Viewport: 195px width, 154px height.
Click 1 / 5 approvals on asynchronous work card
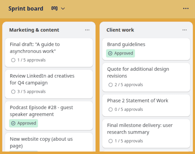pos(32,60)
